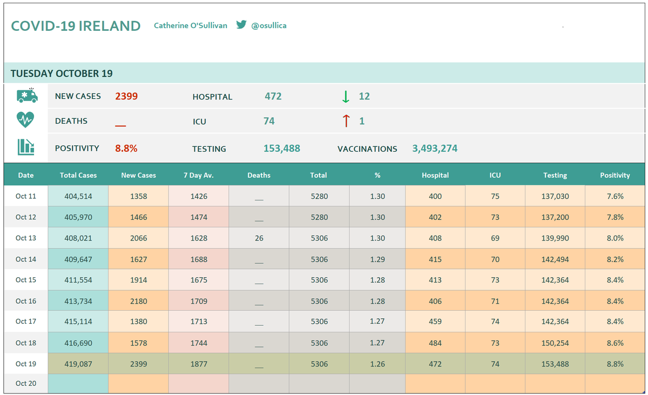Click the 484 hospital cell for Oct 18
Viewport: 648px width, 395px height.
[435, 343]
